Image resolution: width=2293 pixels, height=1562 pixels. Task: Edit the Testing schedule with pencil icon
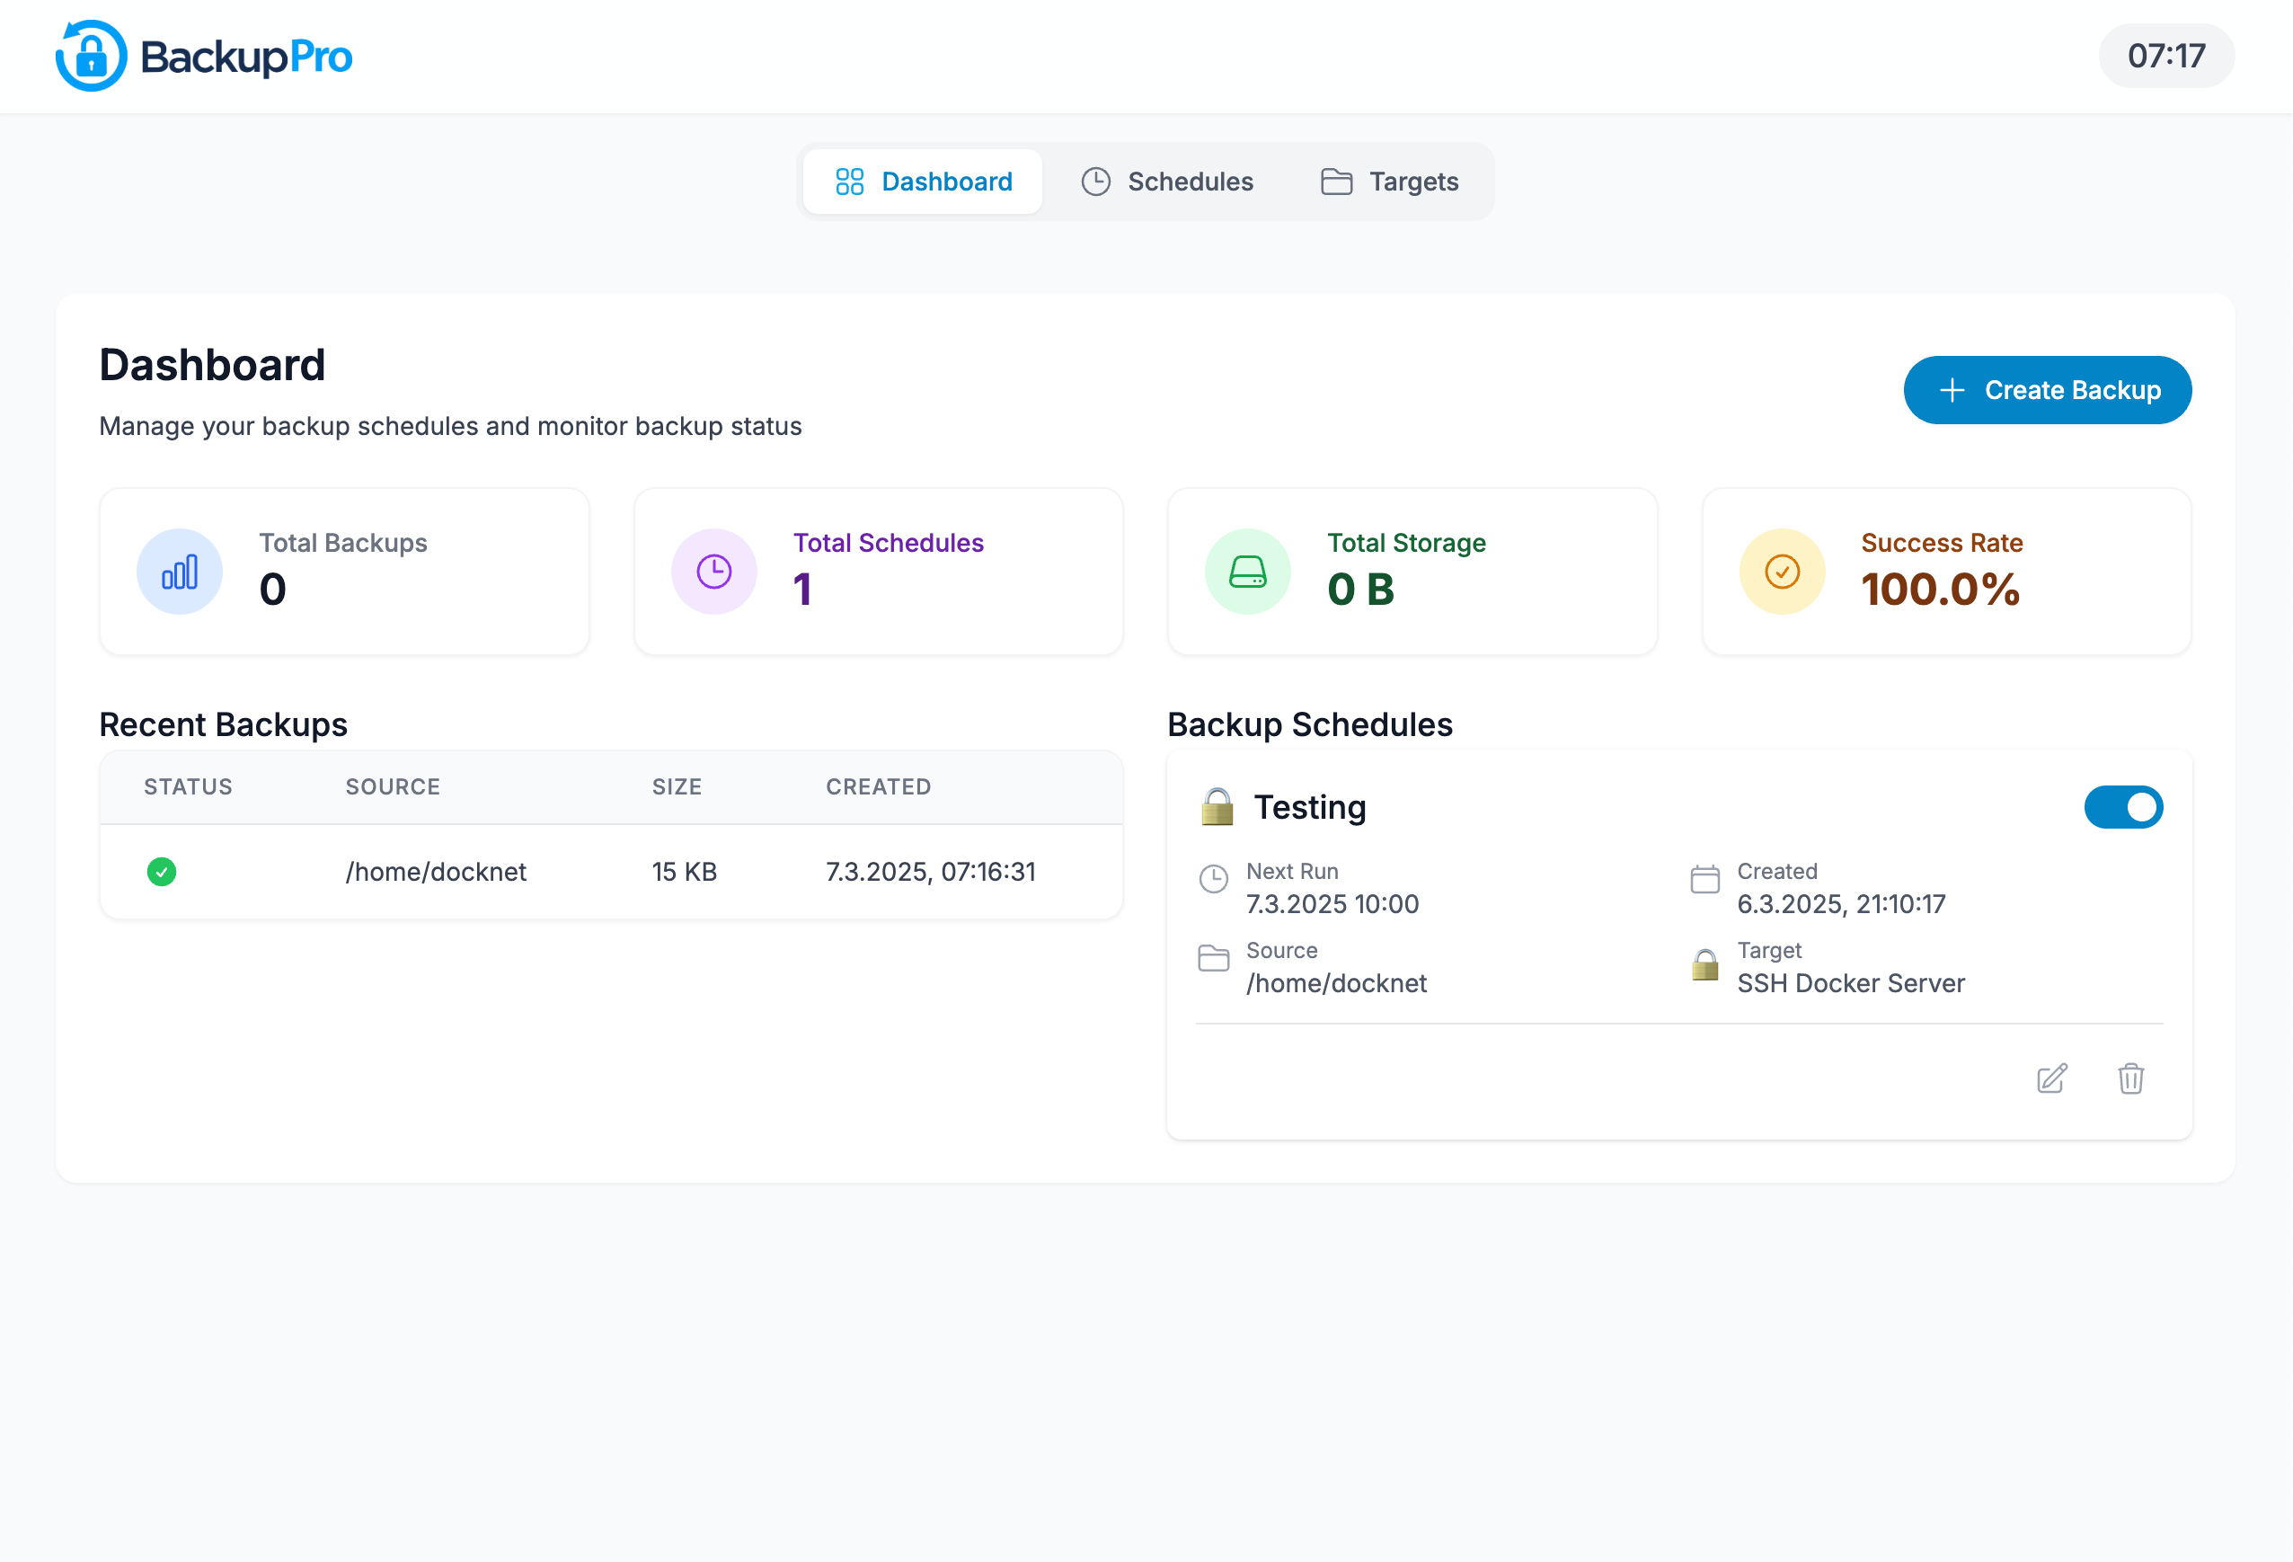pyautogui.click(x=2051, y=1078)
